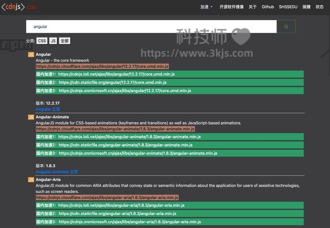Screen dimensions: 330x228
Task: Open the 捐赠 page
Action: (306, 7)
